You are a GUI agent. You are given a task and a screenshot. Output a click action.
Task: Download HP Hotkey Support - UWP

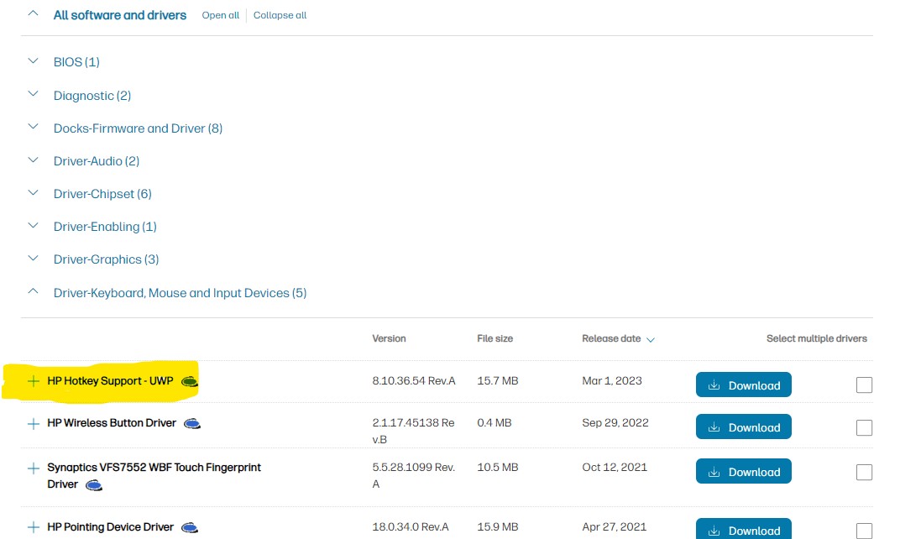coord(743,385)
